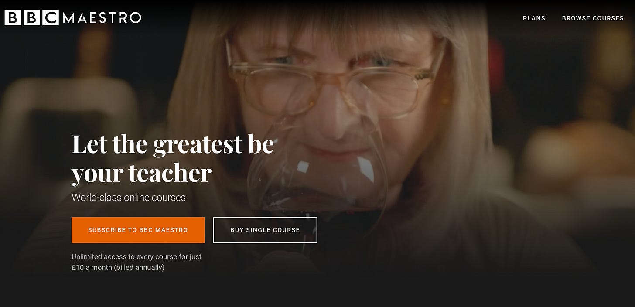Screen dimensions: 635x307
Task: Choose Buy Single Course
Action: (265, 230)
